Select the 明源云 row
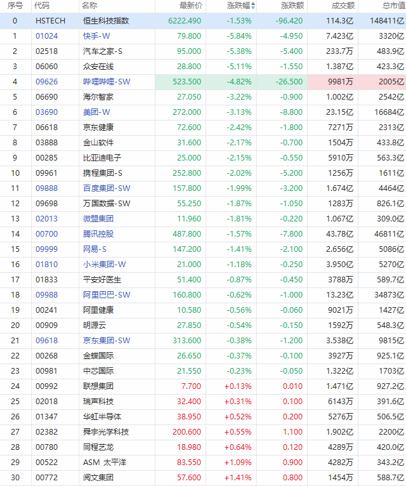The height and width of the screenshot is (486, 406). (x=203, y=325)
